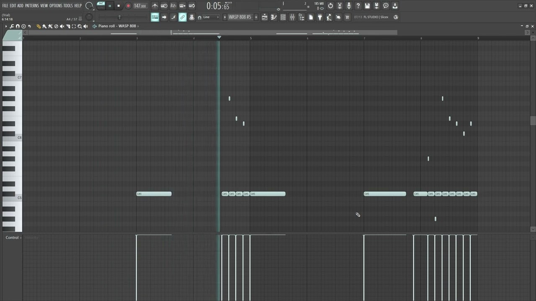Click the record button
Viewport: 536px width, 301px height.
[128, 6]
